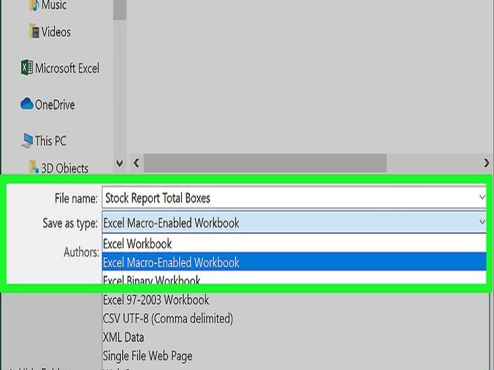The height and width of the screenshot is (370, 494).
Task: Click the Videos label in the navigation pane
Action: point(56,32)
